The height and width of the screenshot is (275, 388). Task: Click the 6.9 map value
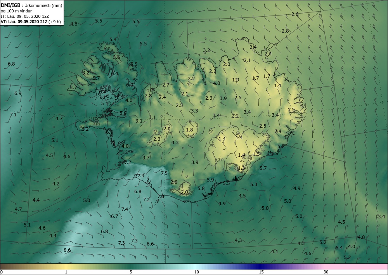(x=18, y=93)
